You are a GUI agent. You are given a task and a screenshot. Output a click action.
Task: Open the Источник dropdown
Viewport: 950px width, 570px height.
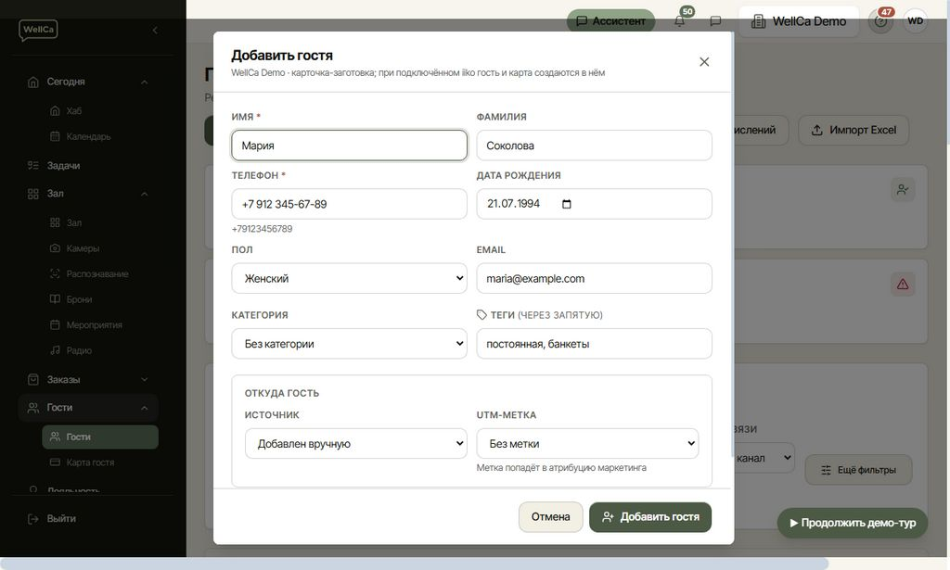(x=355, y=444)
